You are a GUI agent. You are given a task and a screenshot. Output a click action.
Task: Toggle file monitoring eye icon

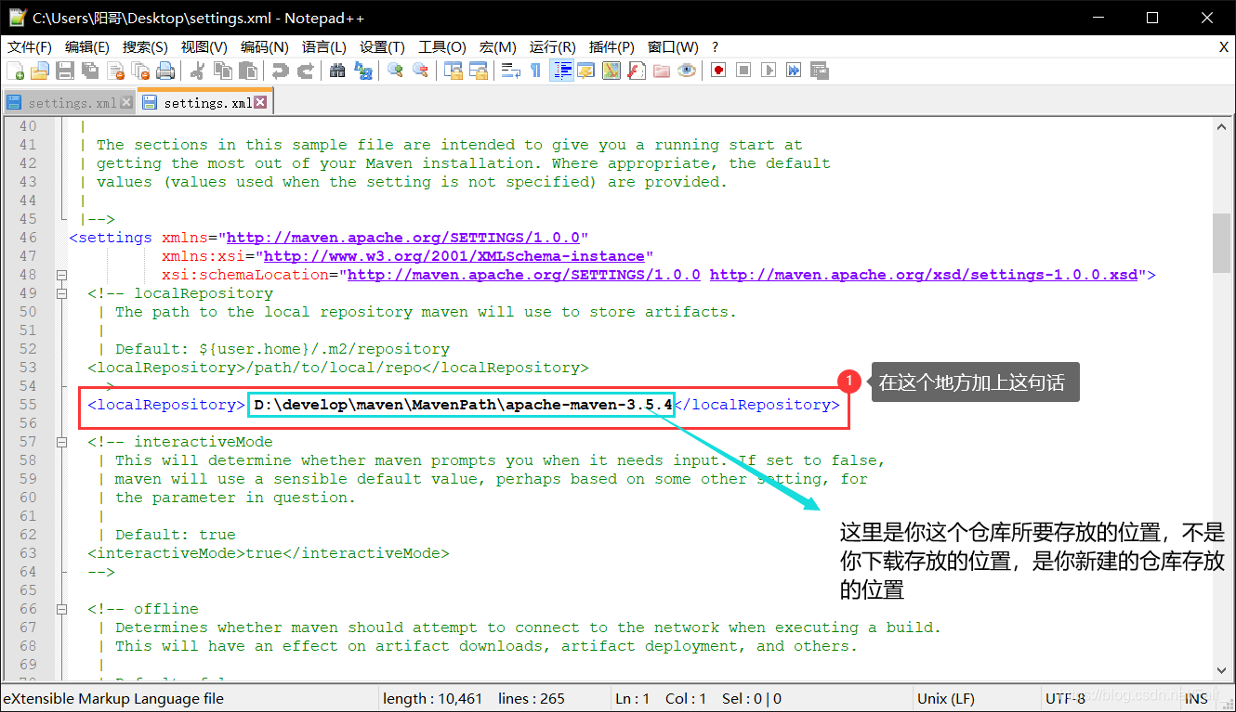[x=686, y=71]
